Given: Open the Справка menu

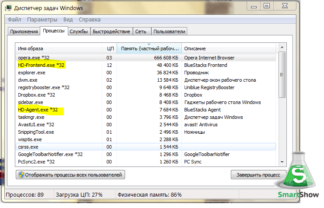Looking at the screenshot, I should [90, 20].
